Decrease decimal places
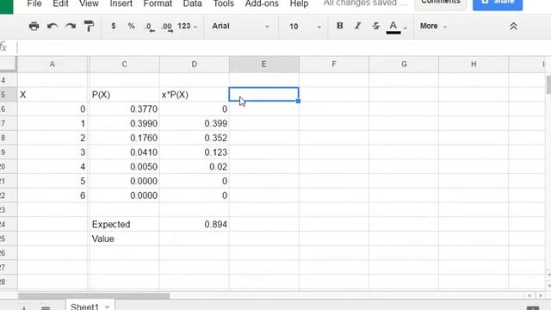This screenshot has width=551, height=310. (149, 27)
